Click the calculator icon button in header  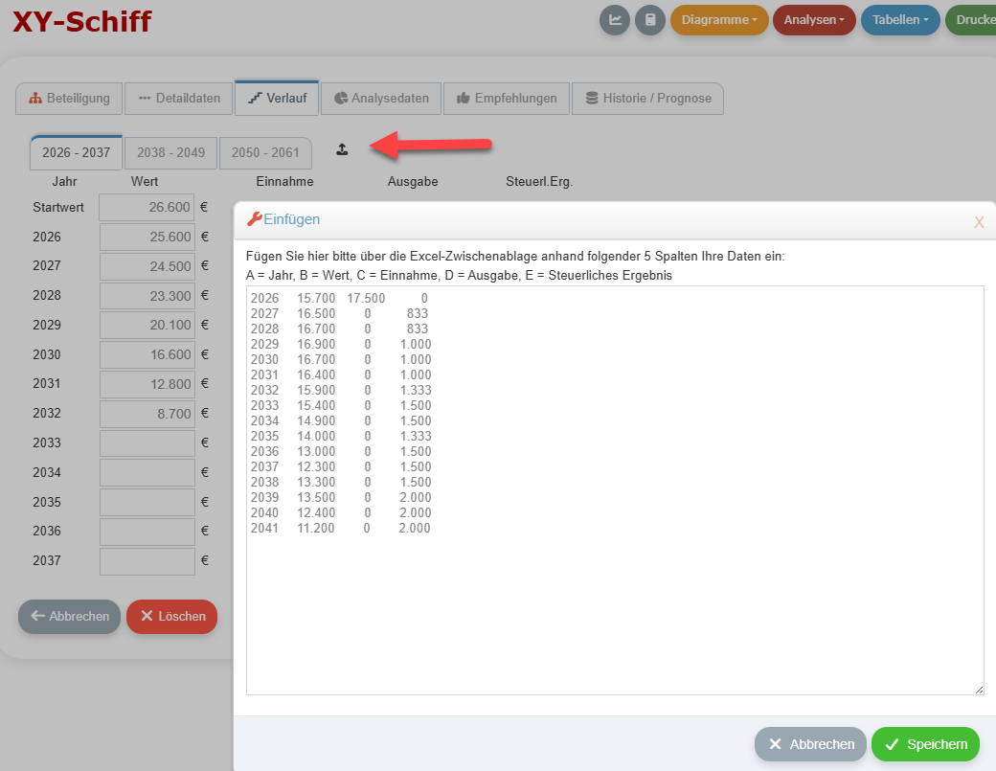[x=650, y=20]
